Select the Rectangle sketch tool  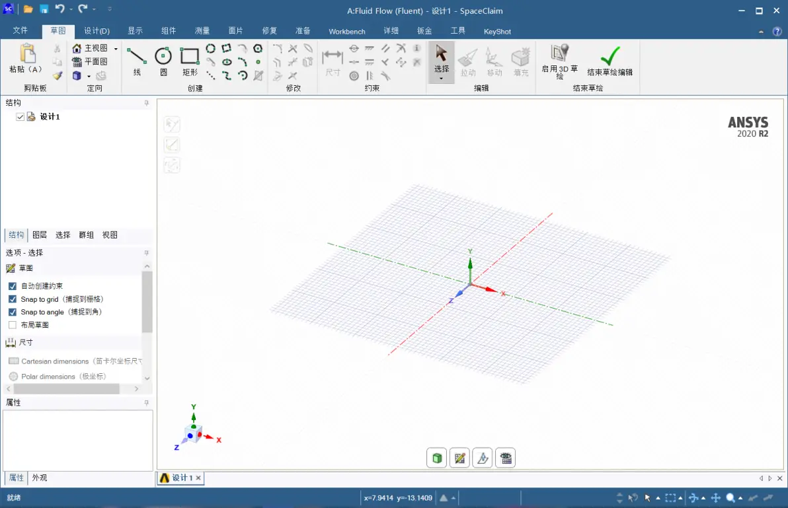pyautogui.click(x=190, y=61)
